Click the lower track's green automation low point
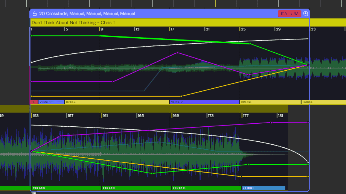This screenshot has height=194, width=346. 152,173
